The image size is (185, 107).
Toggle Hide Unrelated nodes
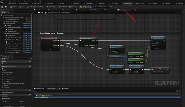pyautogui.click(x=39, y=7)
